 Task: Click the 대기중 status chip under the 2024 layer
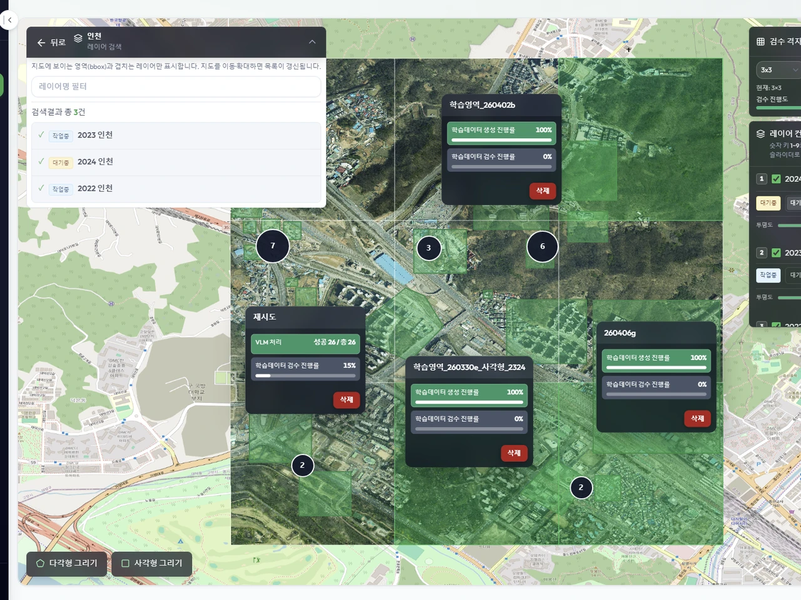[x=768, y=203]
